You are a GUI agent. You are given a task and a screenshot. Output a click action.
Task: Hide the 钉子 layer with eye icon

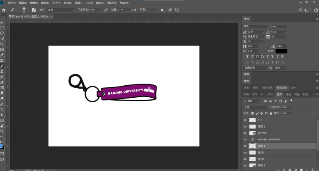(x=245, y=120)
